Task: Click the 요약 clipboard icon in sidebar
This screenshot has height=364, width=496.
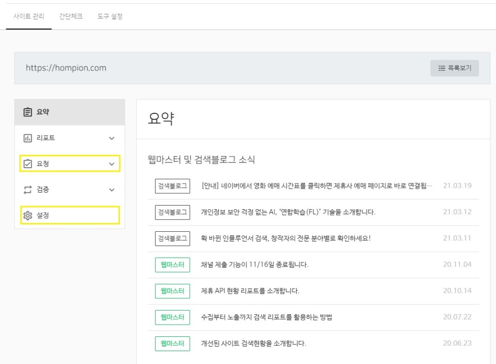Action: (x=28, y=112)
